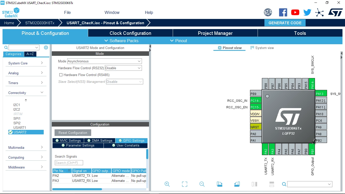Open the Parameter Settings tab
The width and height of the screenshot is (345, 194).
[78, 145]
